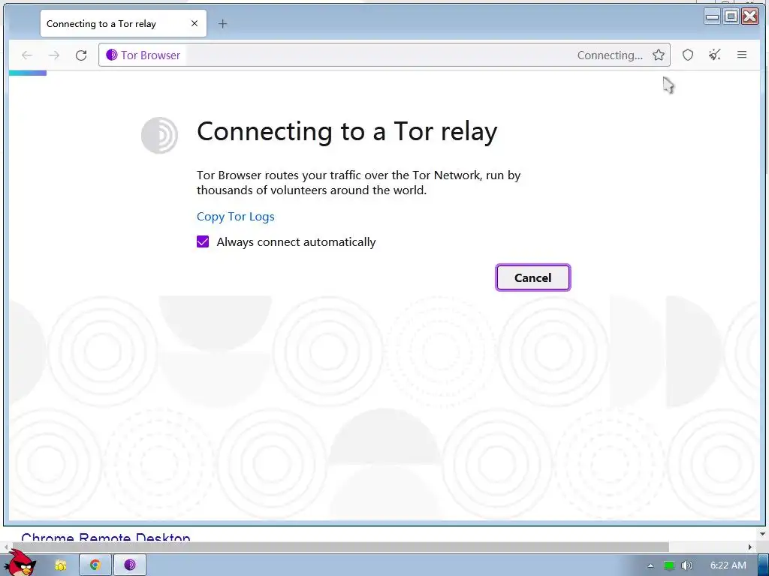769x576 pixels.
Task: Switch to Chrome in the taskbar
Action: 95,565
